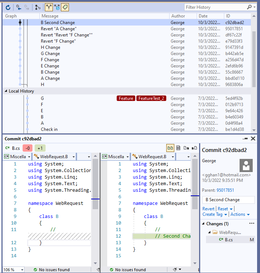Screen dimensions: 260x273
Task: Click left diff pane vertical scrollbar thumb
Action: pyautogui.click(x=95, y=184)
